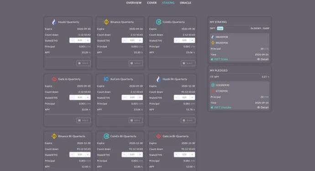Click the Binance Quarterly logo icon
The image size is (315, 171).
click(106, 22)
